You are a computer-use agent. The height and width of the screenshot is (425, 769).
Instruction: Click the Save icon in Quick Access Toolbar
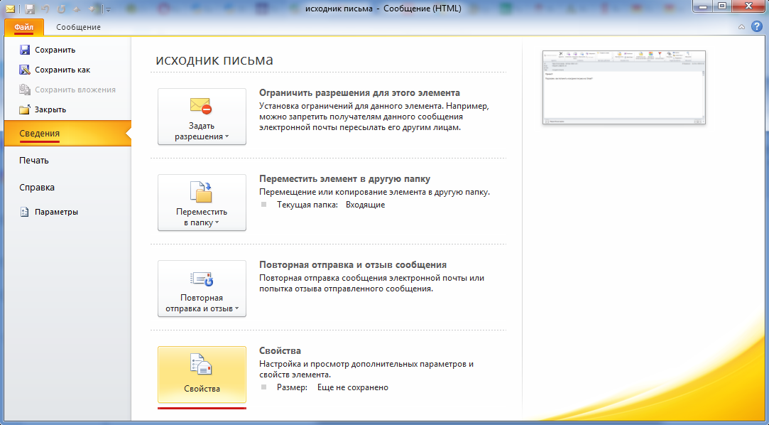coord(29,9)
